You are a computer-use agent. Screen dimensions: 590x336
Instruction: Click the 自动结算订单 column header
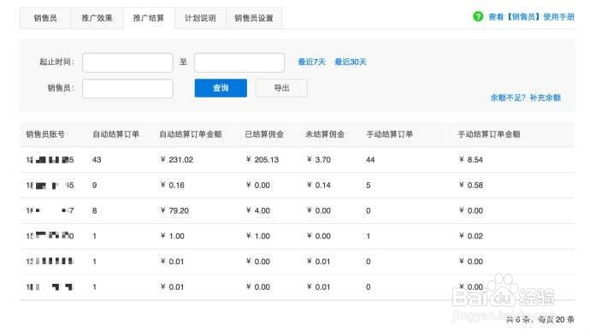[116, 134]
